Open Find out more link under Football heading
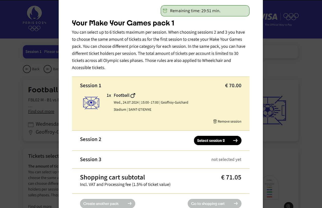The height and width of the screenshot is (208, 322). [41, 112]
